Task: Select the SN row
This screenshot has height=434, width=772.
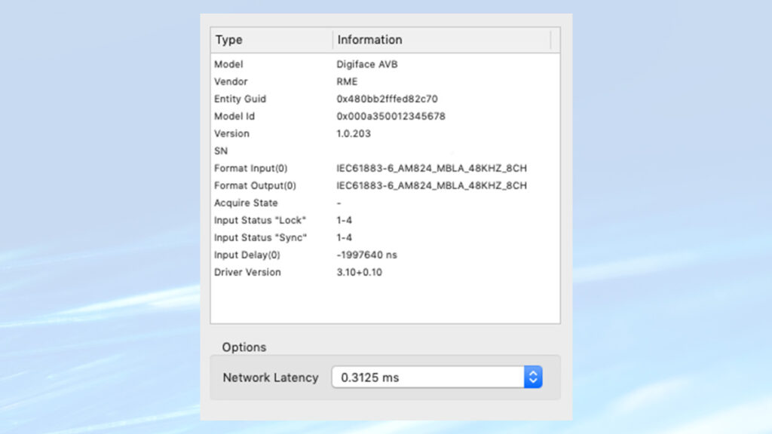Action: (x=221, y=151)
